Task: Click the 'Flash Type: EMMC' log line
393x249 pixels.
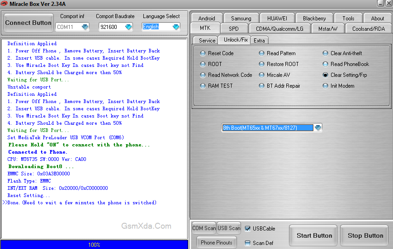Action: pos(29,181)
